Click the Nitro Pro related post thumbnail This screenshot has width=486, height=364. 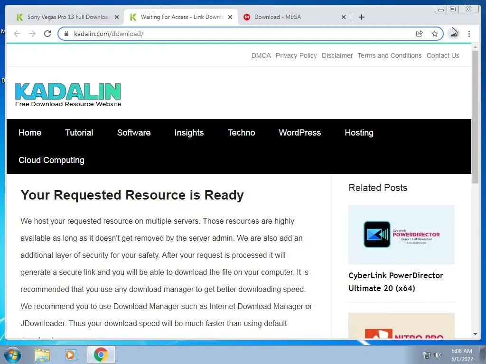(402, 326)
